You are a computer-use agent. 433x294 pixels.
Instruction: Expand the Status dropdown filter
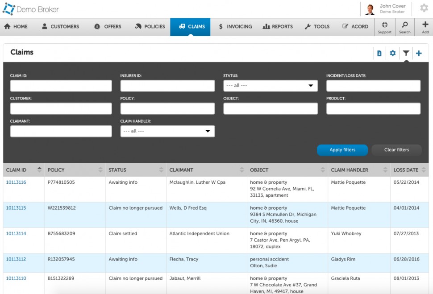coord(271,86)
